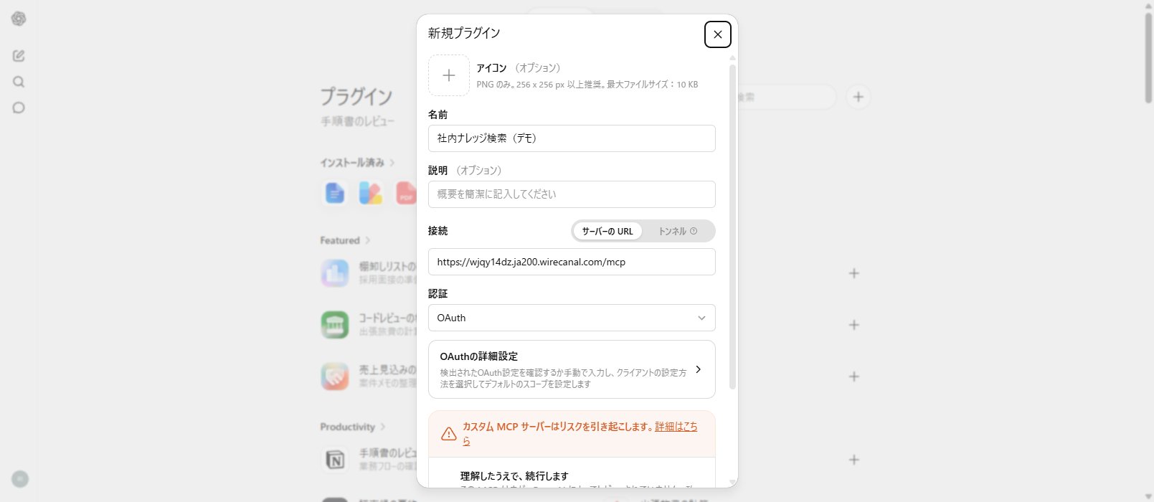Click the page scrollbar at the window edge

[x=1148, y=57]
